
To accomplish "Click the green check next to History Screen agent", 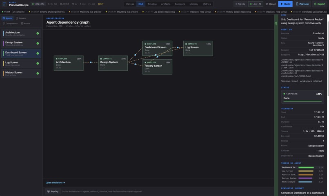I will pos(38,73).
